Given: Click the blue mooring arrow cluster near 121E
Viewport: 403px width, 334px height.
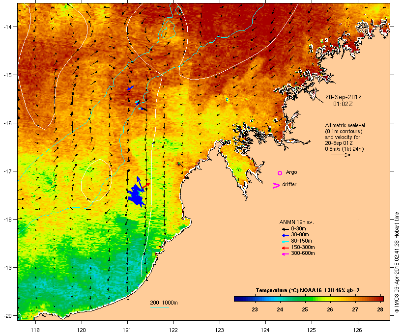Looking at the screenshot, I should [136, 195].
